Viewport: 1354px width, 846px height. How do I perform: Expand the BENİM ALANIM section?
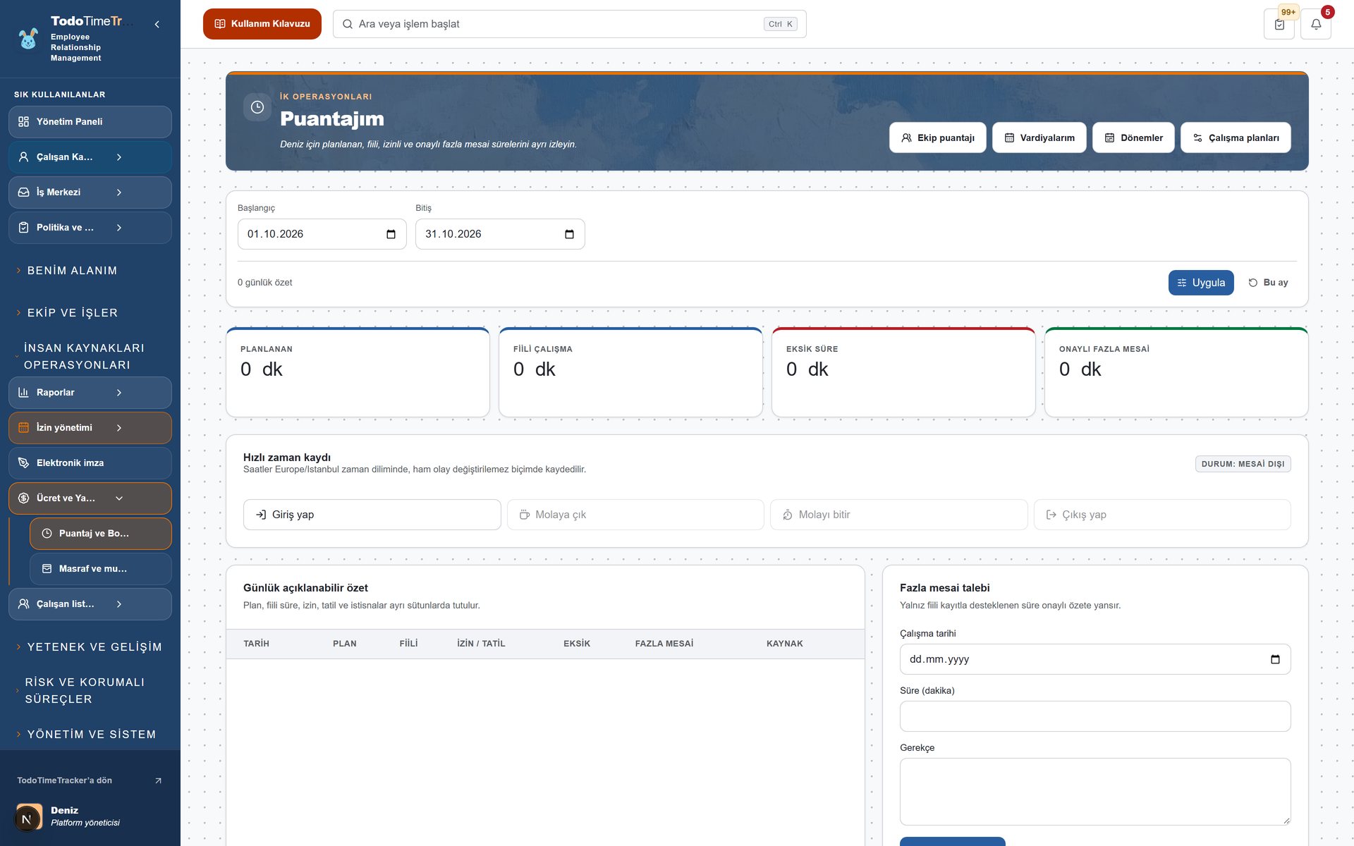coord(72,271)
